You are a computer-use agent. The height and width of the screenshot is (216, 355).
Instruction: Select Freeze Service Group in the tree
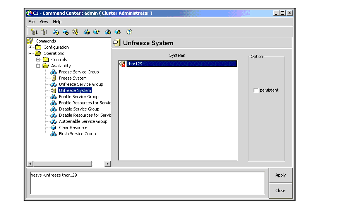tap(79, 72)
